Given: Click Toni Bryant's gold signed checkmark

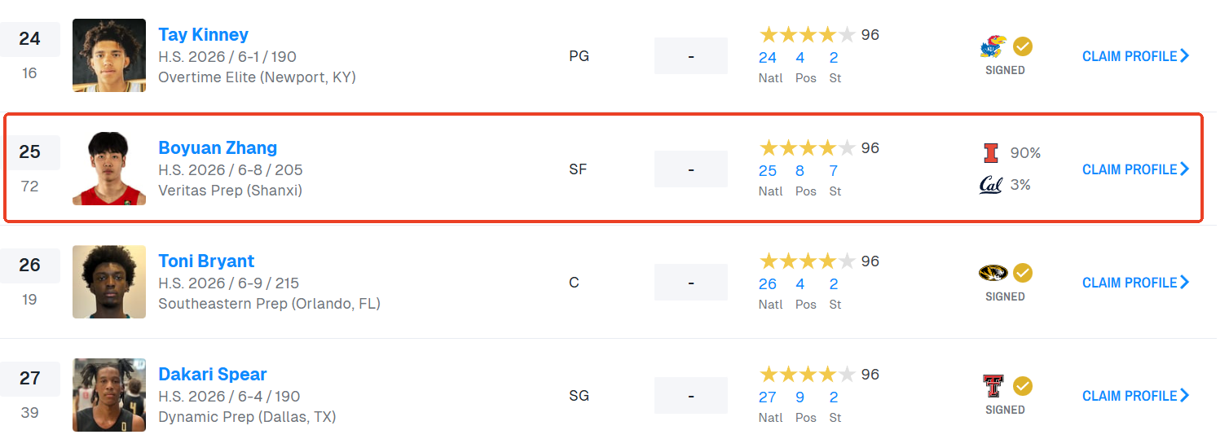Looking at the screenshot, I should coord(1022,273).
